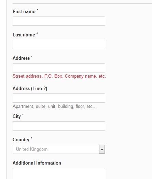This screenshot has height=179, width=152.
Task: Click the First name input field
Action: tap(59, 21)
